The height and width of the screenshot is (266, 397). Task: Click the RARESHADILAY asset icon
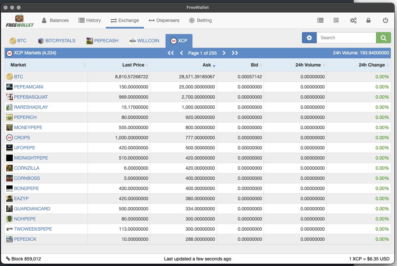click(x=10, y=107)
